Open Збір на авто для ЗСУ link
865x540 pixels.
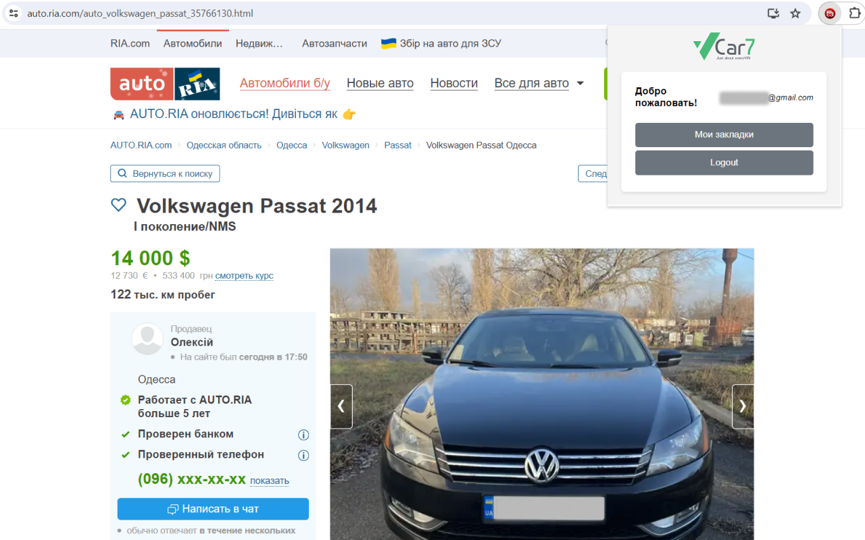(x=451, y=43)
